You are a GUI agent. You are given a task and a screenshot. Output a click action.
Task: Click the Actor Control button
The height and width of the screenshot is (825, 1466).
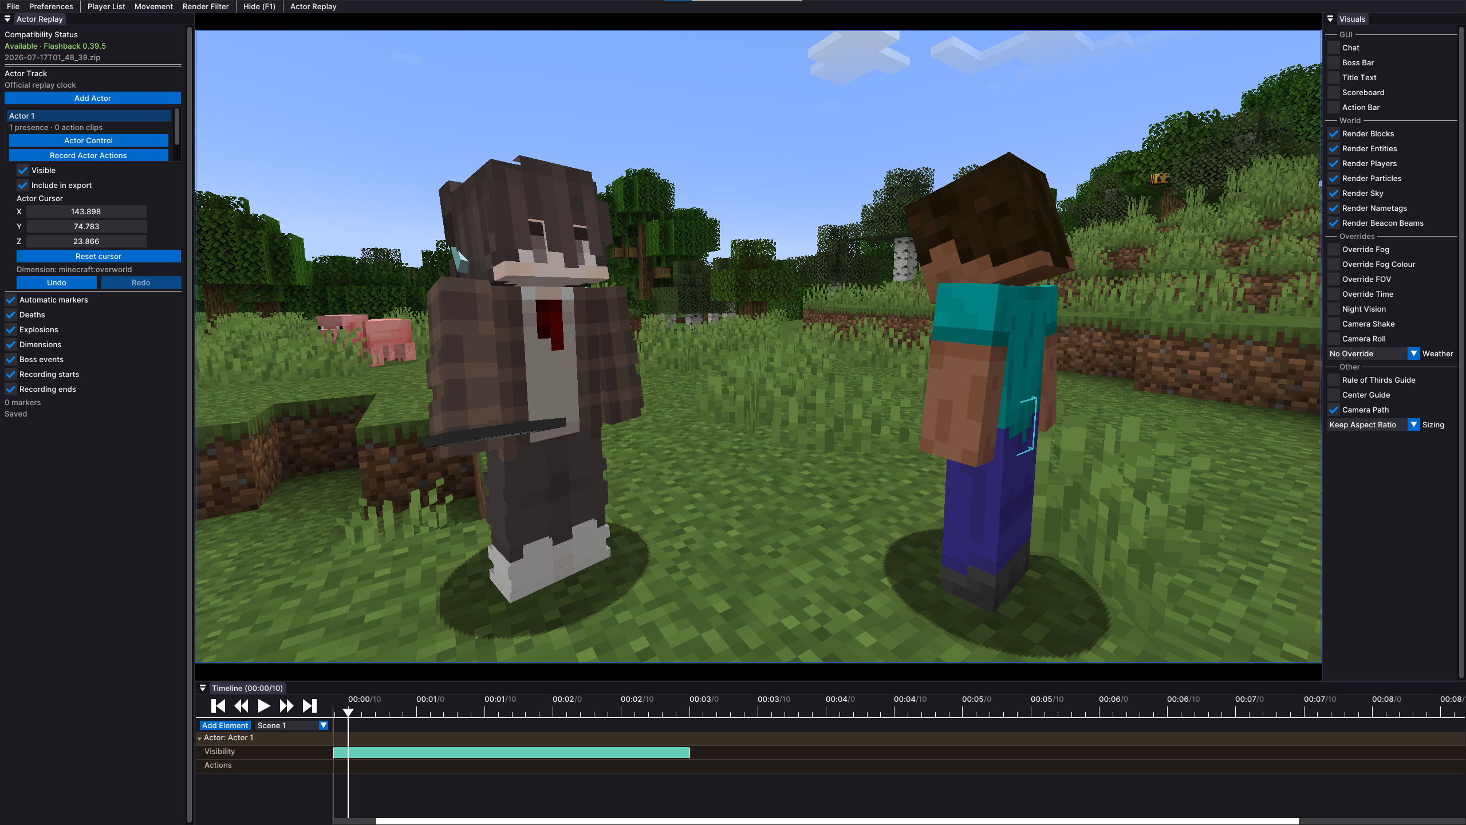(x=89, y=140)
